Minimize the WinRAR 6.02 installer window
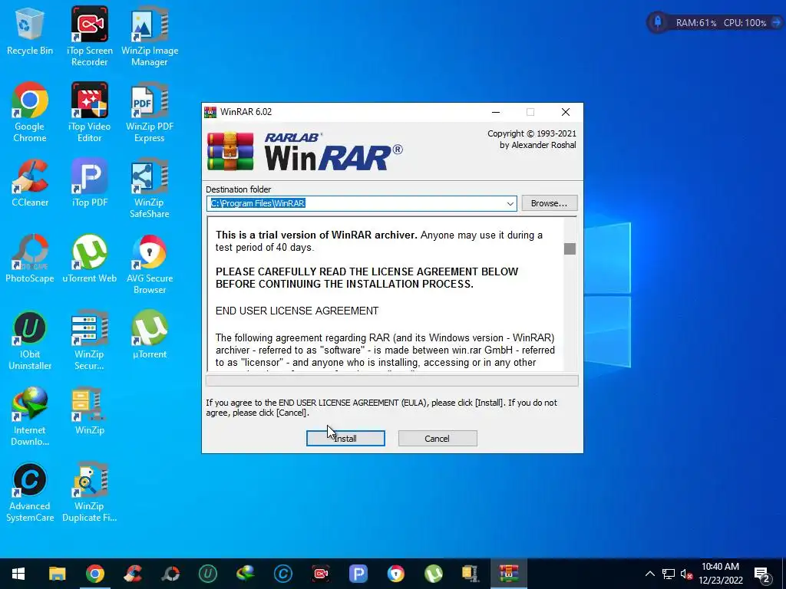This screenshot has height=589, width=786. click(496, 112)
